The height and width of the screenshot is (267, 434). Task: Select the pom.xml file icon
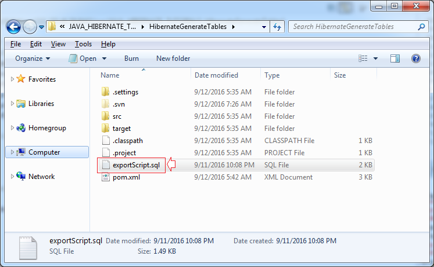(x=106, y=177)
